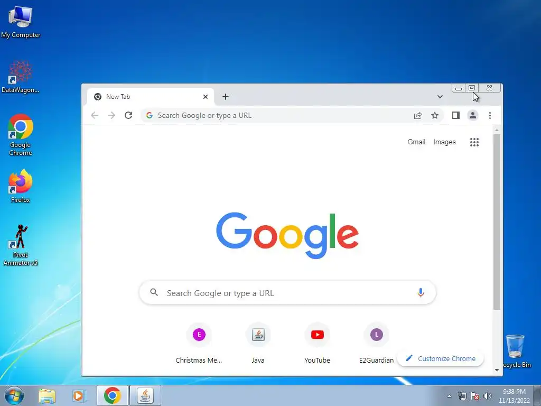This screenshot has width=541, height=406.
Task: Open Windows Explorer from the taskbar
Action: [x=47, y=395]
